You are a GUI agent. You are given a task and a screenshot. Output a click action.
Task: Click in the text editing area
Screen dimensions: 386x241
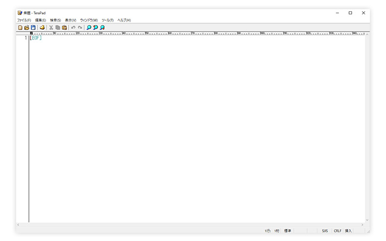click(x=193, y=129)
